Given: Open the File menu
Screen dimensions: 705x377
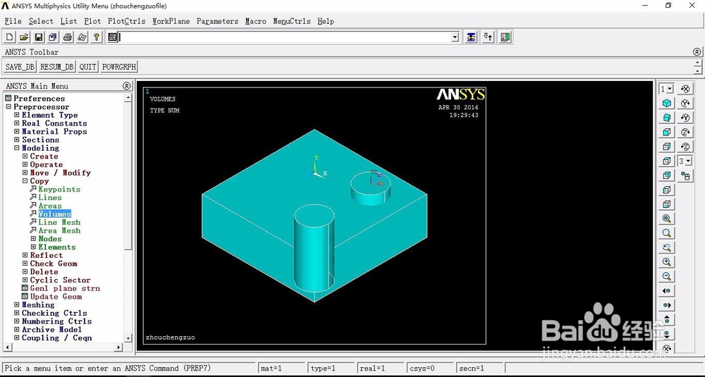Looking at the screenshot, I should click(13, 21).
